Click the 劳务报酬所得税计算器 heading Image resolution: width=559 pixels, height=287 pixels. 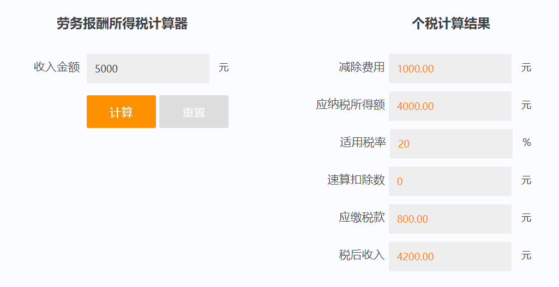coord(122,24)
